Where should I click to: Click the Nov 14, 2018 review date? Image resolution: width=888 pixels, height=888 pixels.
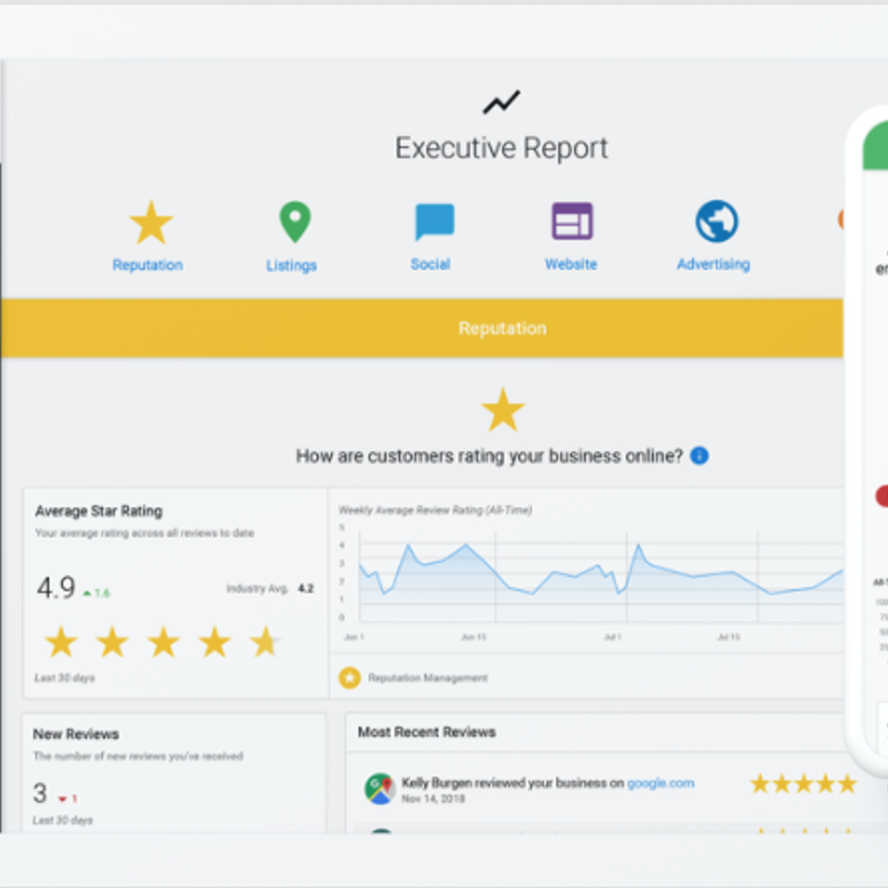click(x=433, y=798)
